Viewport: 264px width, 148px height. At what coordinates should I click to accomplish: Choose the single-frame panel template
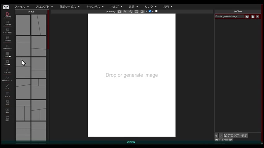pyautogui.click(x=23, y=25)
